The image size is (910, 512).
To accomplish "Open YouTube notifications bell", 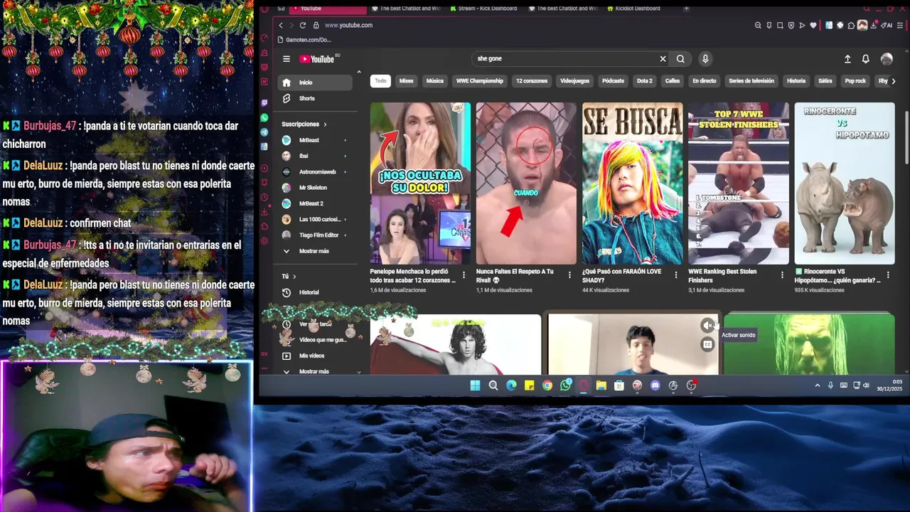I will pyautogui.click(x=865, y=59).
